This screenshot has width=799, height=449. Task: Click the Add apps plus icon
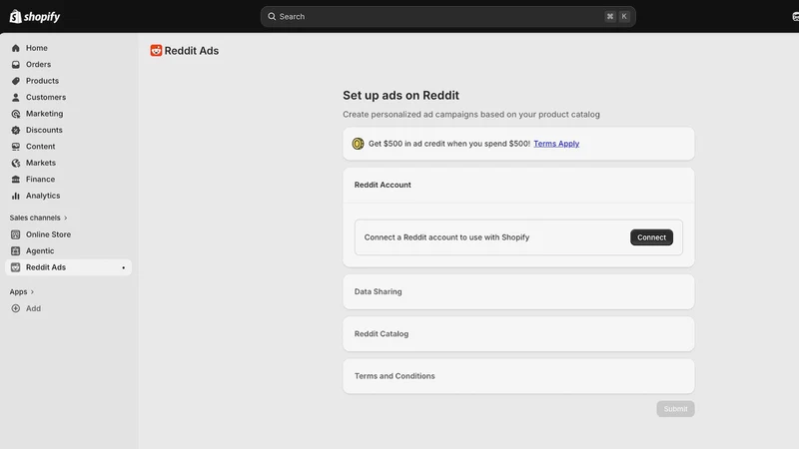tap(16, 308)
